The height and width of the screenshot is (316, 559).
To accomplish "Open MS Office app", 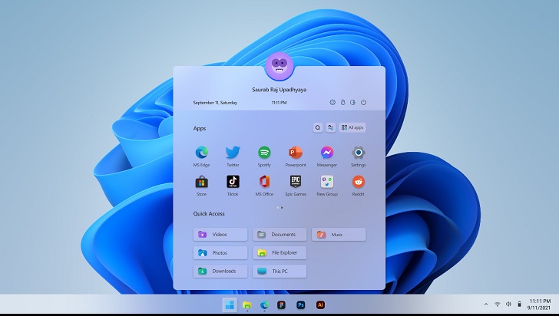I will point(264,182).
